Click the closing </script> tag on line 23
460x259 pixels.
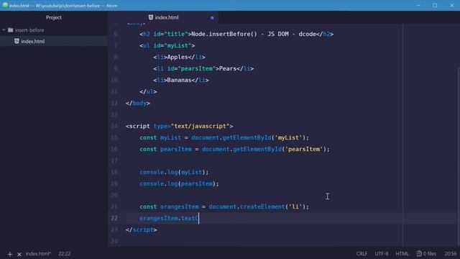(142, 230)
